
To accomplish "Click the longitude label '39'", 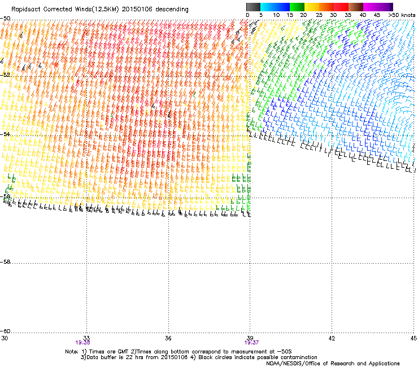I will coord(250,338).
